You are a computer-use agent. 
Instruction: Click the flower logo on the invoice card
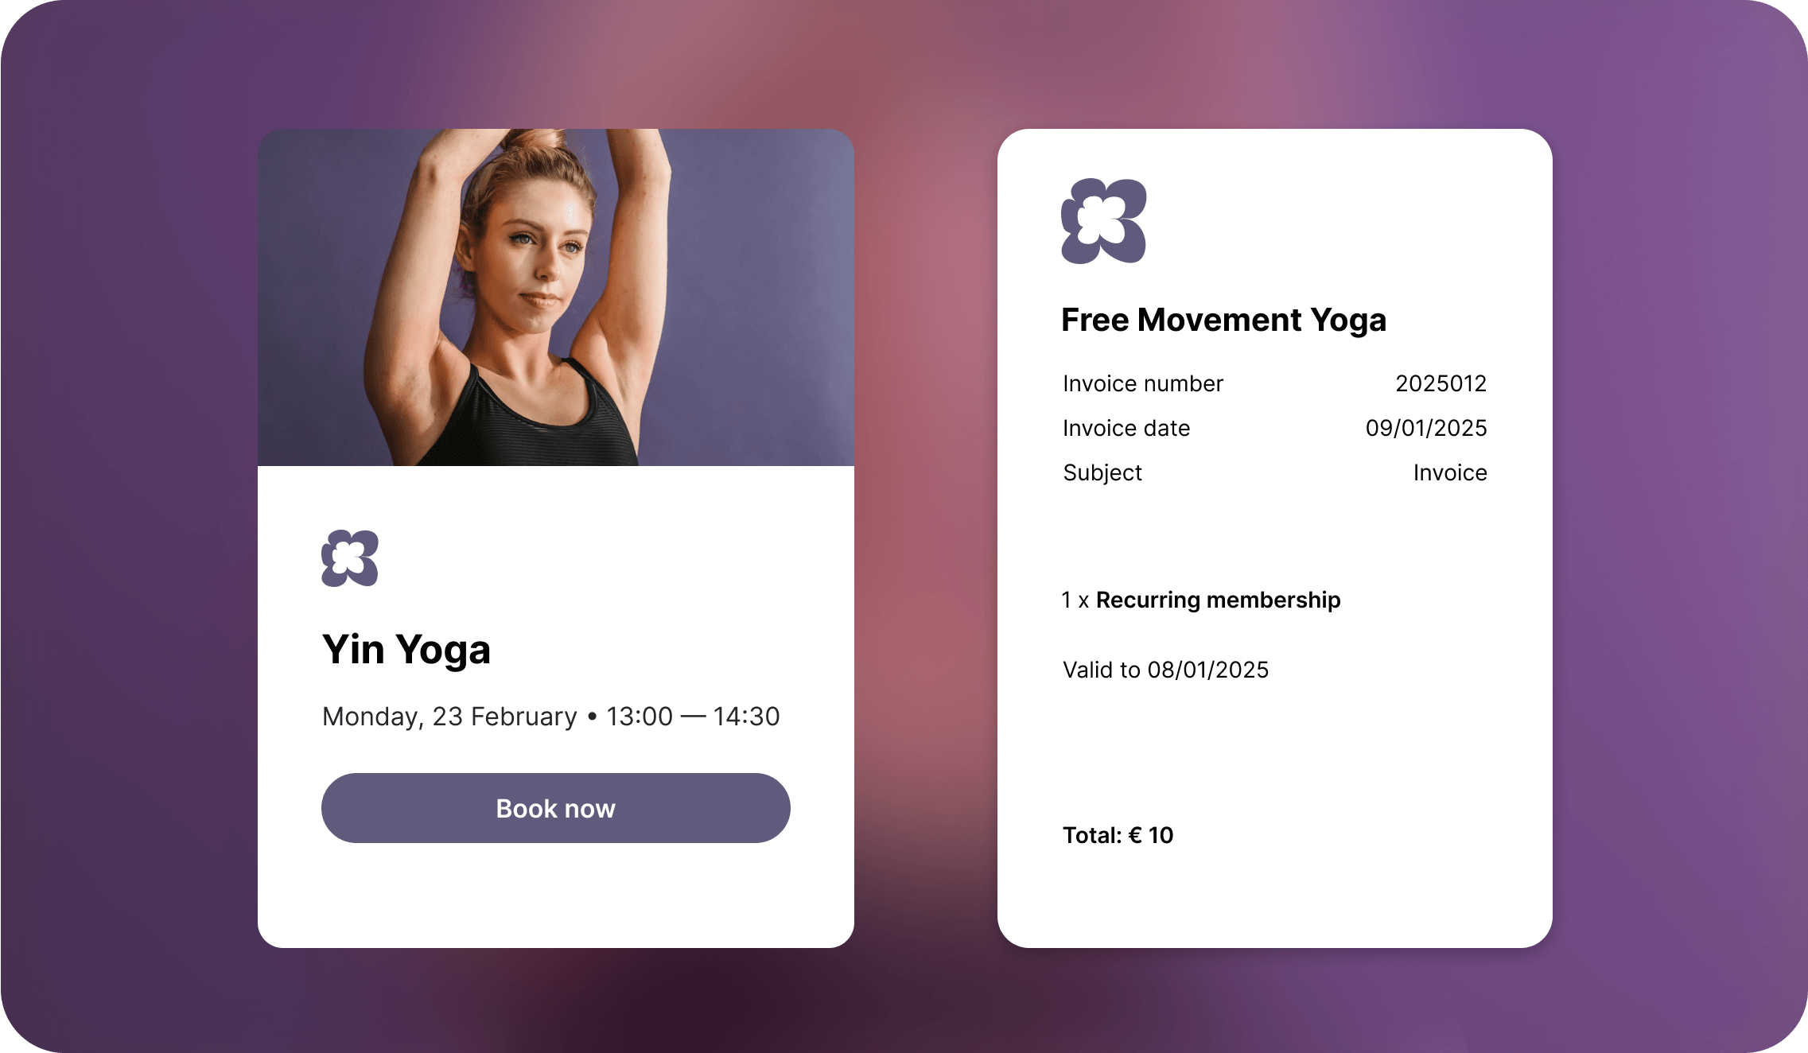pos(1104,221)
